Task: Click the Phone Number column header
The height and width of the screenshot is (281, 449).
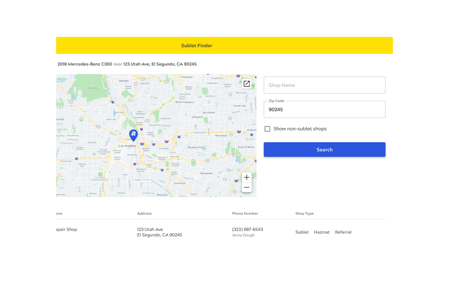Action: (245, 214)
